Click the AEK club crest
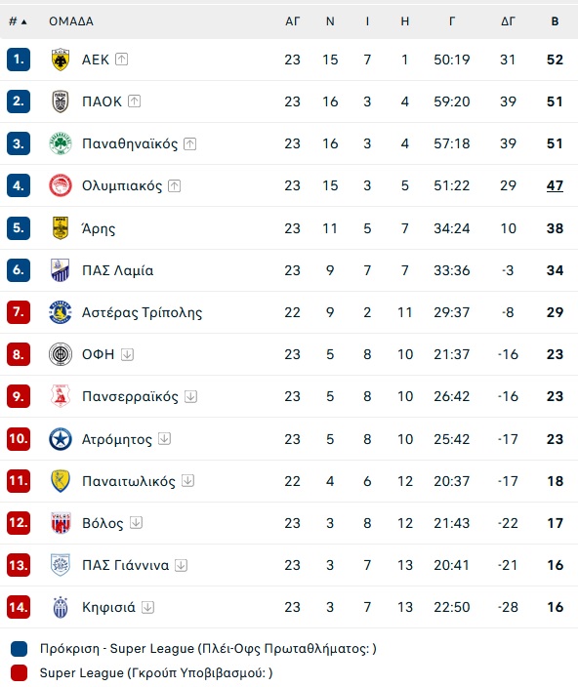Screen dimensions: 578x687 (61, 60)
